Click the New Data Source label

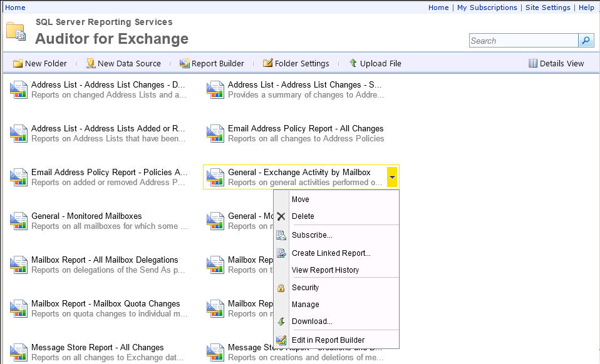(129, 63)
